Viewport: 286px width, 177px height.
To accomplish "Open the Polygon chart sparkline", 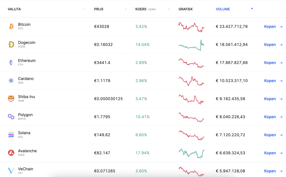I will [x=191, y=117].
